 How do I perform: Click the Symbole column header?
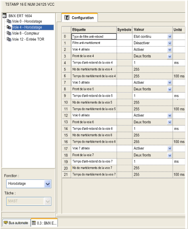[x=124, y=30]
